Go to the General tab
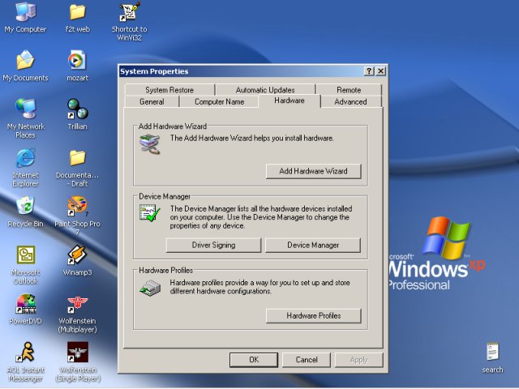 (152, 101)
